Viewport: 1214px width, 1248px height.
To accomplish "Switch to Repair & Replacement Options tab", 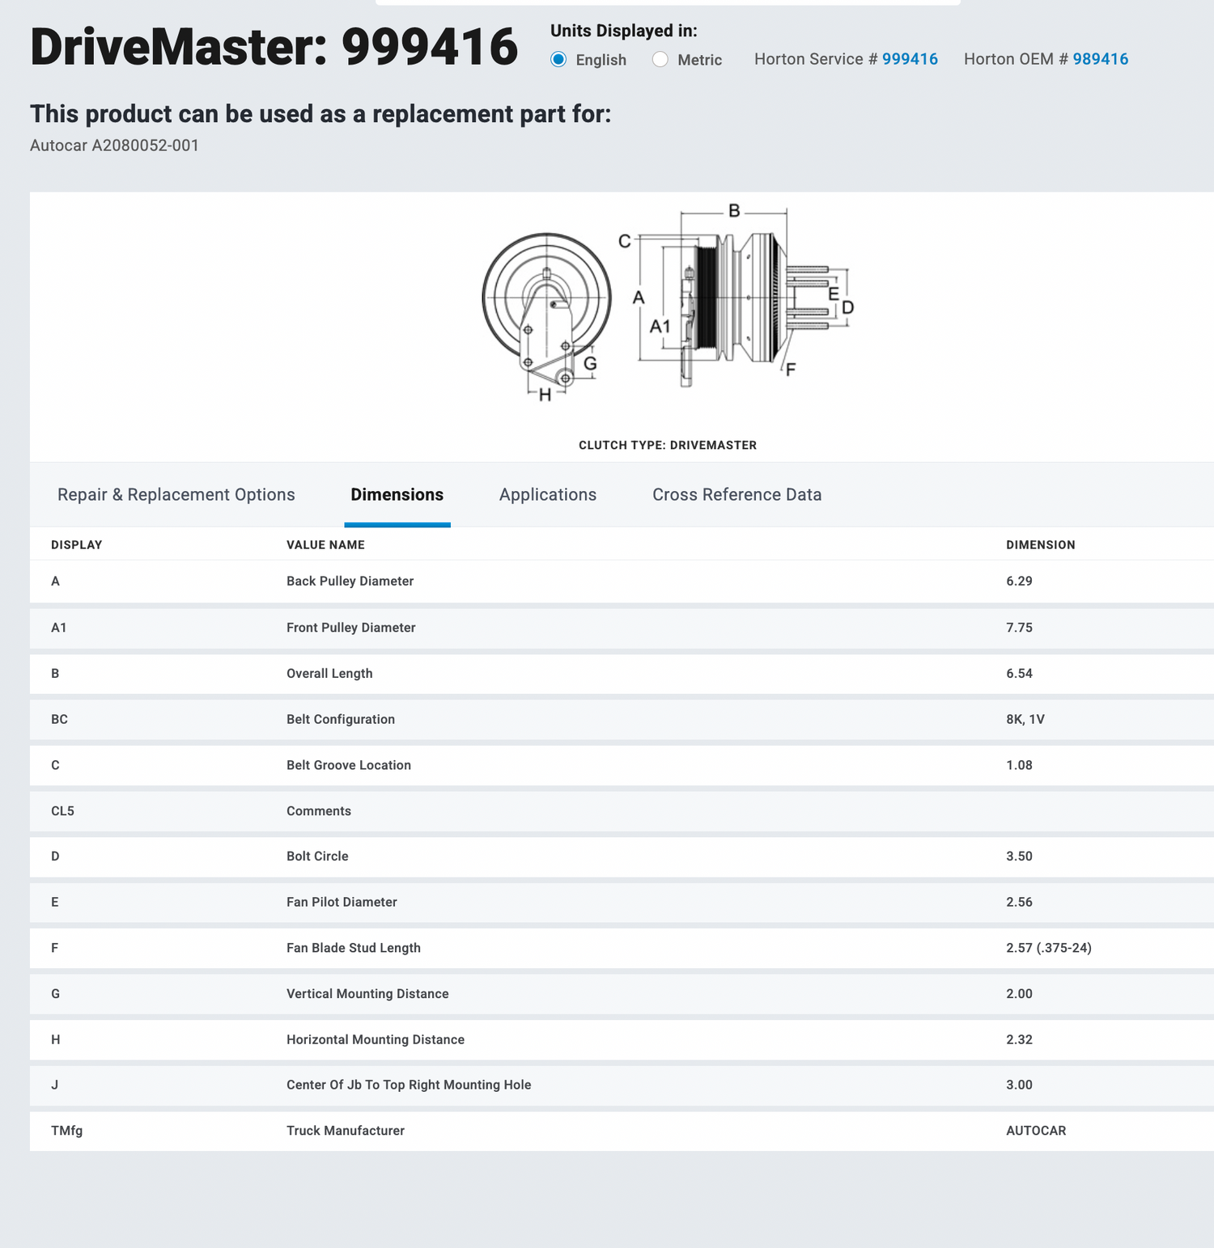I will coord(176,495).
